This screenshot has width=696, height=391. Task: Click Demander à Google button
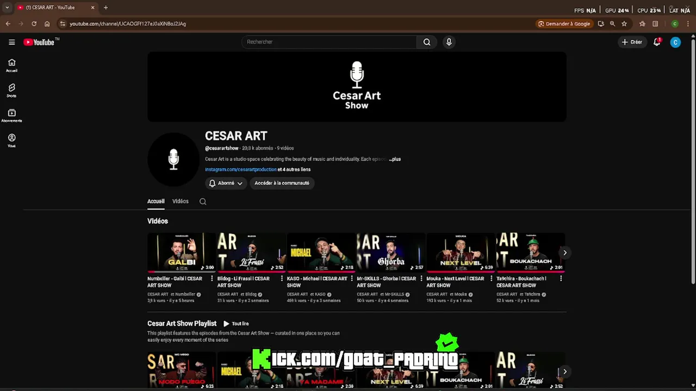[564, 24]
